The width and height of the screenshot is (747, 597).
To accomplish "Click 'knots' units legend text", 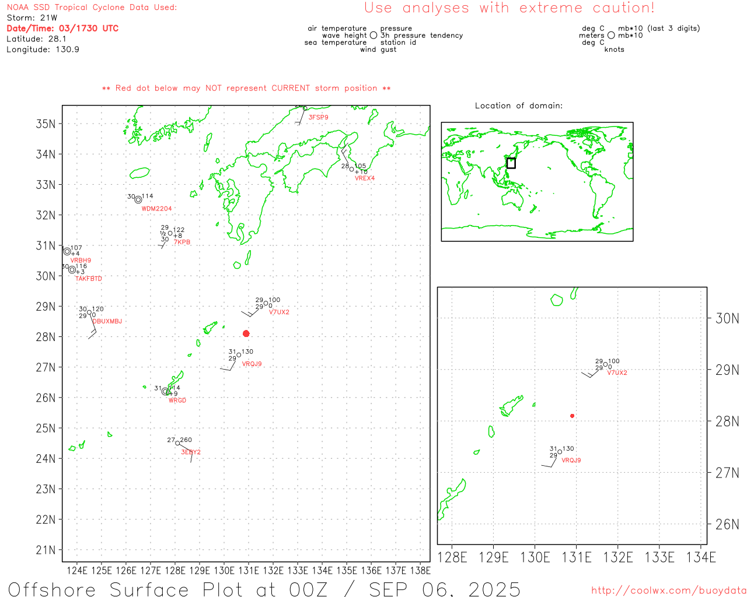I will (x=615, y=50).
